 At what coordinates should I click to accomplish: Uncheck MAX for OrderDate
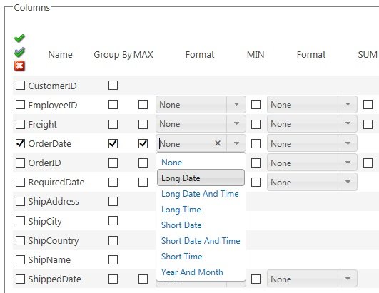pyautogui.click(x=143, y=143)
